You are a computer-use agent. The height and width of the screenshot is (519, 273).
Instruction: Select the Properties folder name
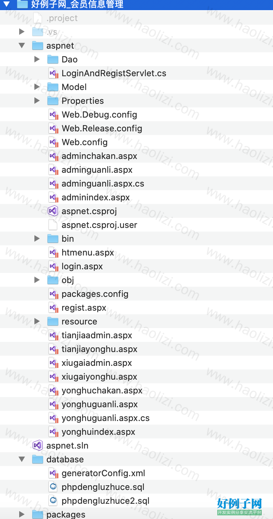(x=83, y=101)
